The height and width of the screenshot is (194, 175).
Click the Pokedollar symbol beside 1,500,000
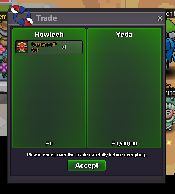click(x=113, y=144)
